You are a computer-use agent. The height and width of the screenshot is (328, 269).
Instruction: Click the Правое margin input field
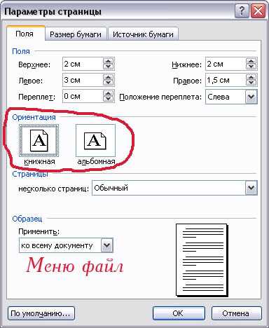click(226, 80)
